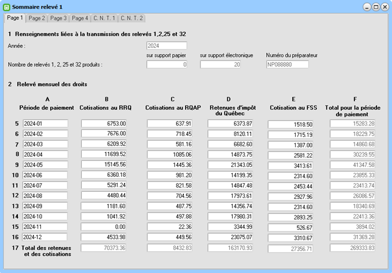Click the RQAP field with 581.16

point(169,144)
